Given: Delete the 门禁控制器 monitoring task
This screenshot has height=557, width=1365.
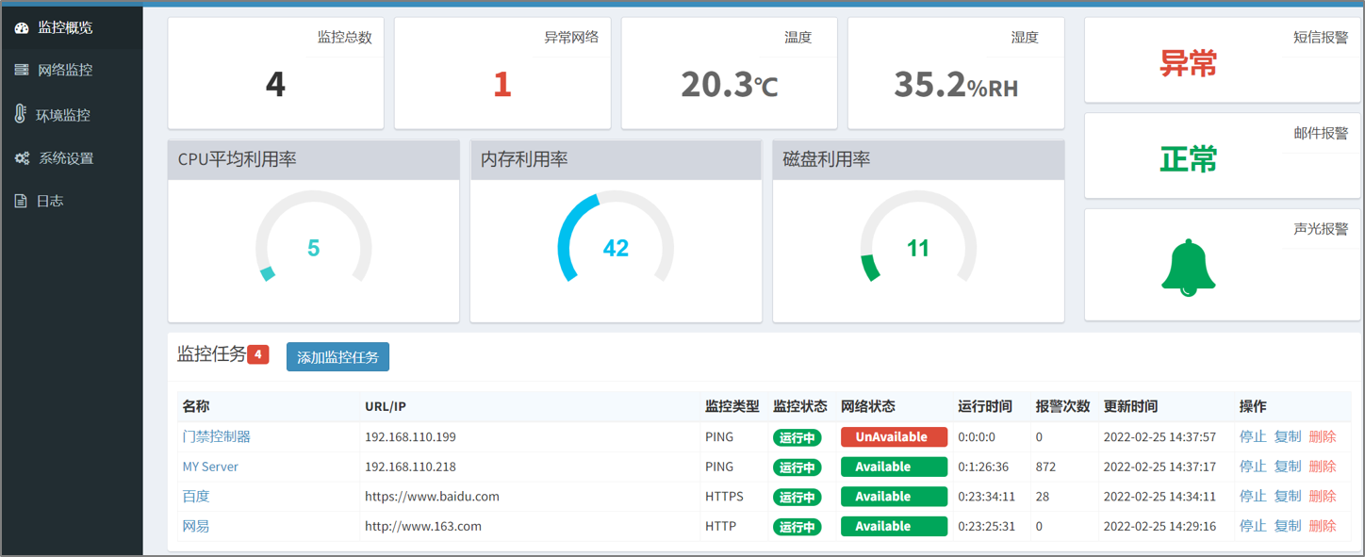Looking at the screenshot, I should [1322, 436].
